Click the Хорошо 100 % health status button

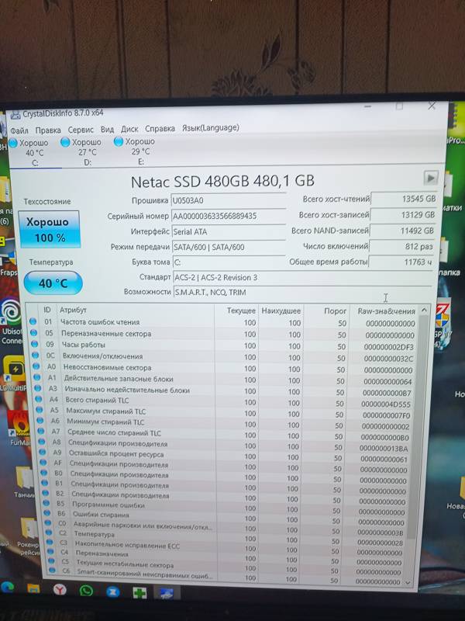50,229
